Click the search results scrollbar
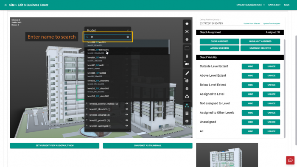Image resolution: width=297 pixels, height=167 pixels. point(169,47)
